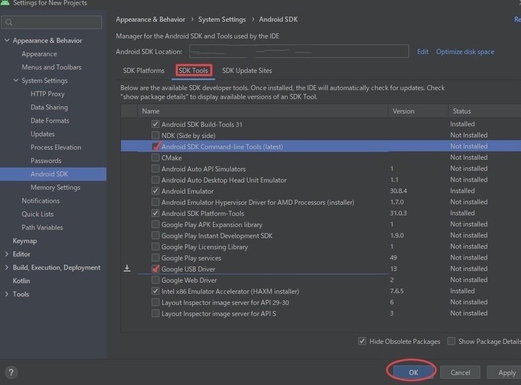Click the Cancel button
Screen dimensions: 521x385
pyautogui.click(x=460, y=373)
